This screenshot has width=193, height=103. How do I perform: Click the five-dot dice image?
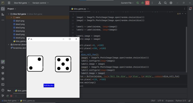coord(63,64)
